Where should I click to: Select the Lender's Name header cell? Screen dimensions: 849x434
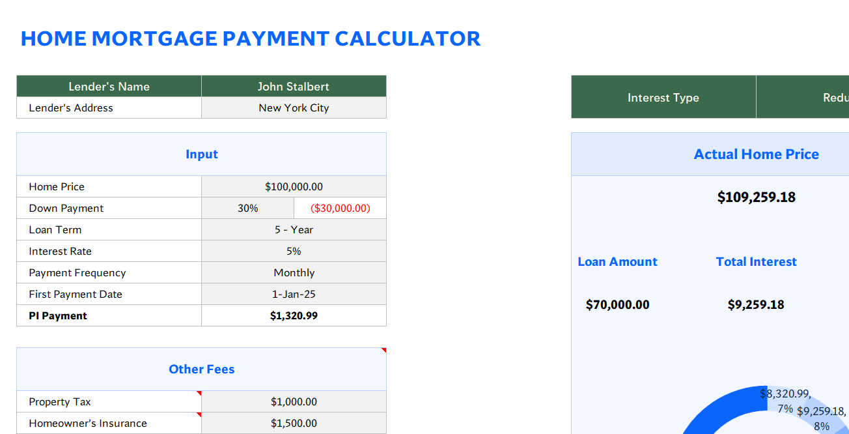pos(109,87)
